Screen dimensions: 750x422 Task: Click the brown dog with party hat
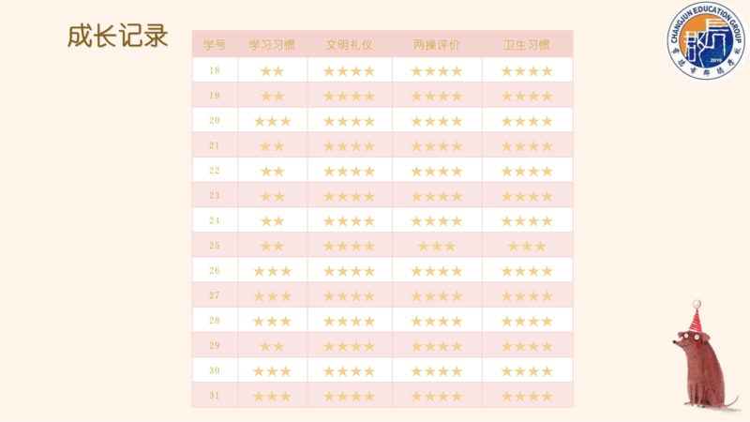[705, 355]
